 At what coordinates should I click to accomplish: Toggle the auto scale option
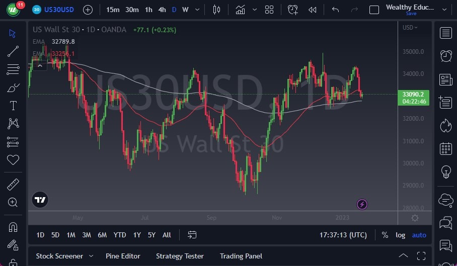tap(419, 235)
